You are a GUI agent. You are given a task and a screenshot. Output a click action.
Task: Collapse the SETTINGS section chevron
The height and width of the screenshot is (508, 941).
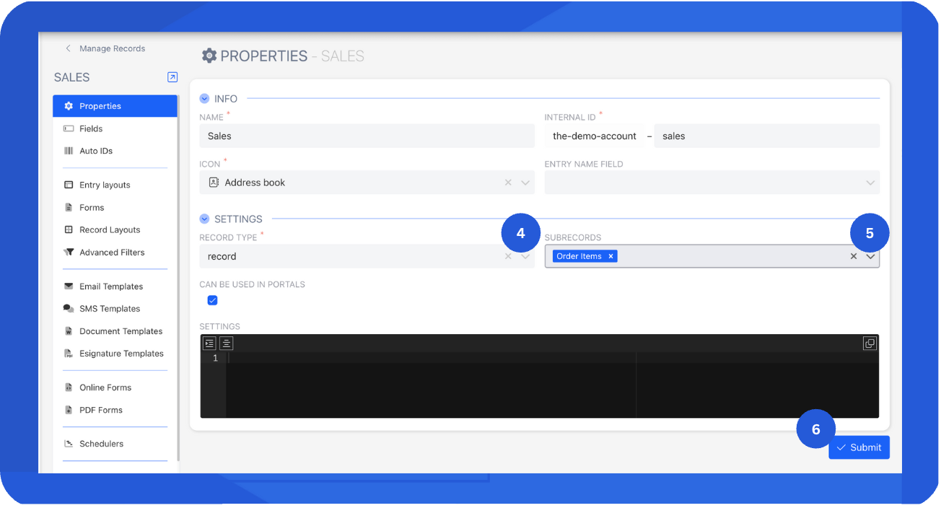pos(205,219)
